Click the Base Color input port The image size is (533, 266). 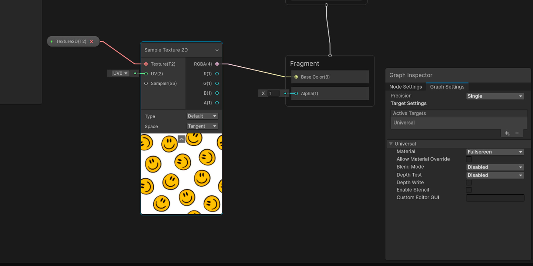pos(296,77)
